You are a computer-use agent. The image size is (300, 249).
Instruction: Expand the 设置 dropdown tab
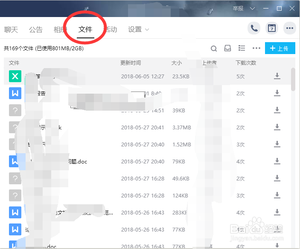138,29
